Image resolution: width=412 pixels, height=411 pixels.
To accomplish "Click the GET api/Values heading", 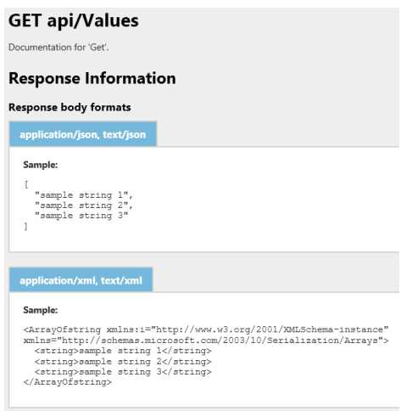I will pyautogui.click(x=74, y=21).
